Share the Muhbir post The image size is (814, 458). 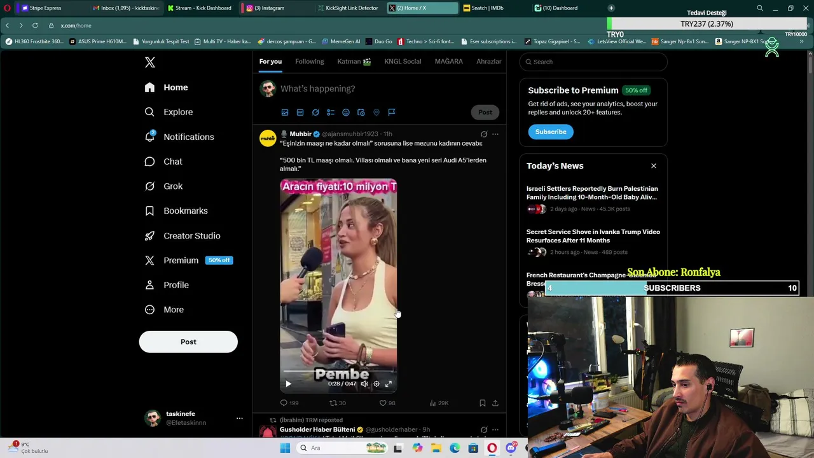[495, 403]
